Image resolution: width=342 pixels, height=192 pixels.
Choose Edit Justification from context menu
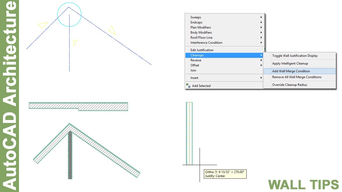pyautogui.click(x=224, y=50)
